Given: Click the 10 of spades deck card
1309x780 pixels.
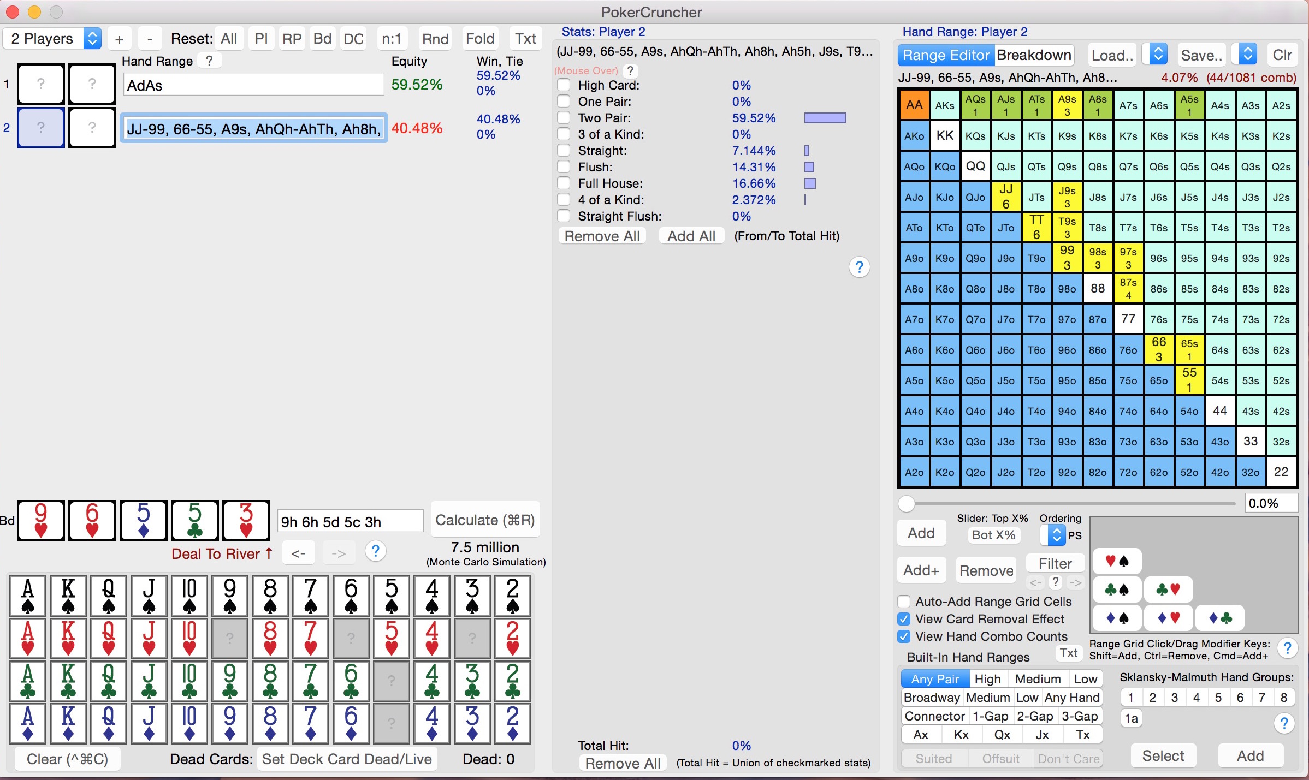Looking at the screenshot, I should [189, 596].
